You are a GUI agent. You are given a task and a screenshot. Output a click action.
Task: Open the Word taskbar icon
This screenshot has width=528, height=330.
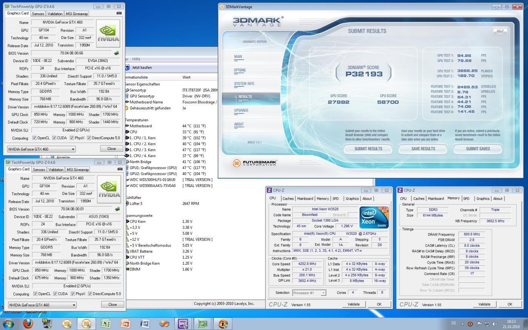tap(145, 324)
